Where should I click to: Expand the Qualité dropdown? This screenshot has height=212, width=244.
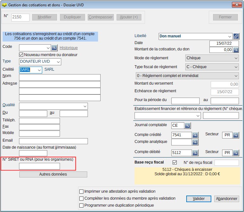(x=85, y=106)
